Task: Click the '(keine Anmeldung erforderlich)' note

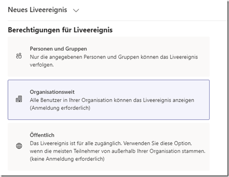Action: click(67, 159)
